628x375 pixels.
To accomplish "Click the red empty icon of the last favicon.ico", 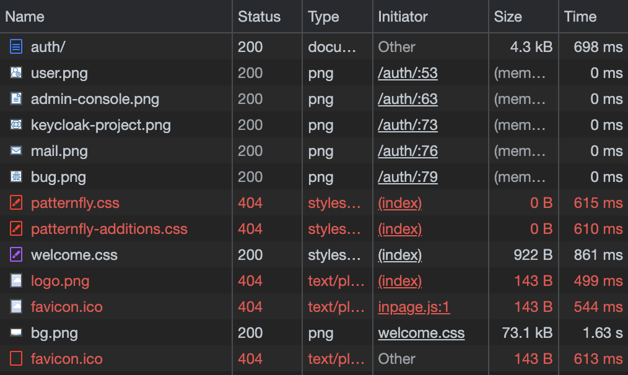I will tap(16, 358).
